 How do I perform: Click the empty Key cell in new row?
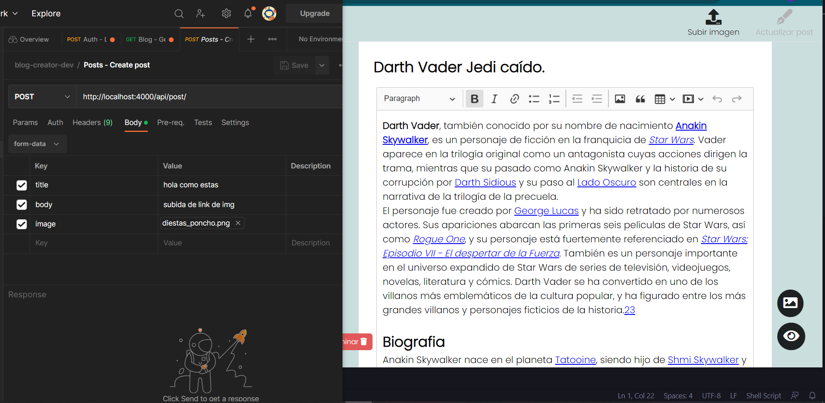pos(93,243)
